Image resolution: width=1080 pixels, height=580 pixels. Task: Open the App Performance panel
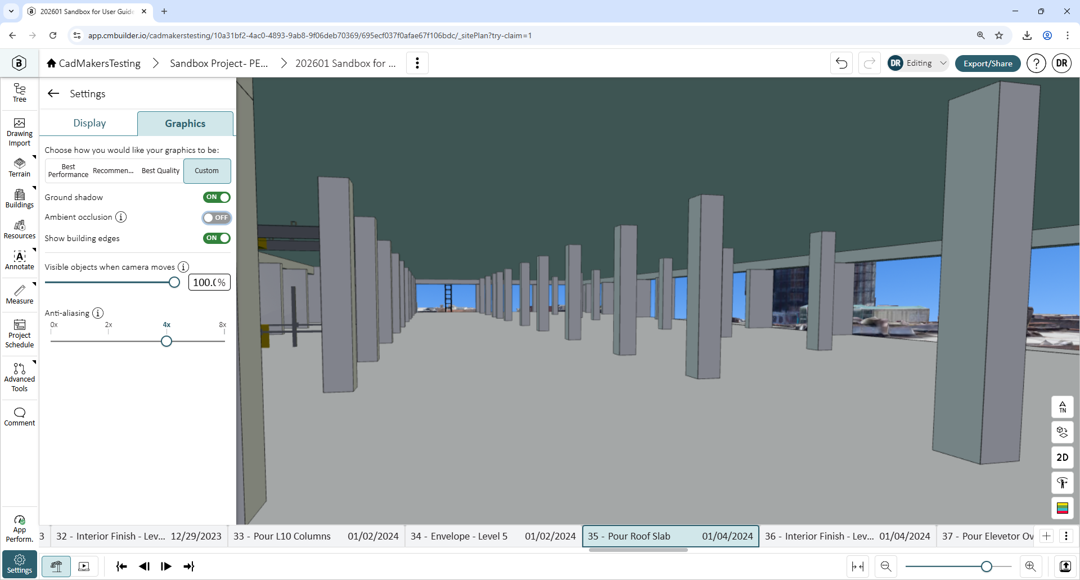(x=20, y=529)
